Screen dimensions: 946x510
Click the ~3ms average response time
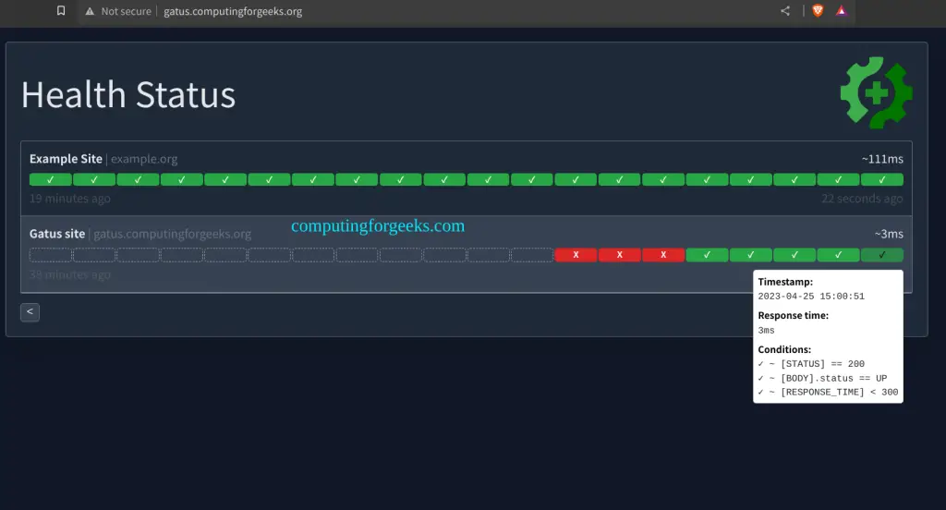point(889,234)
